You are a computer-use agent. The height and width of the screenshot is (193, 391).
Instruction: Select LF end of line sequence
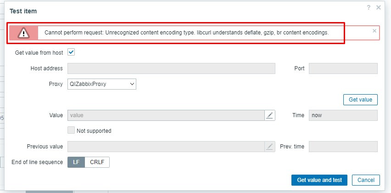[76, 162]
